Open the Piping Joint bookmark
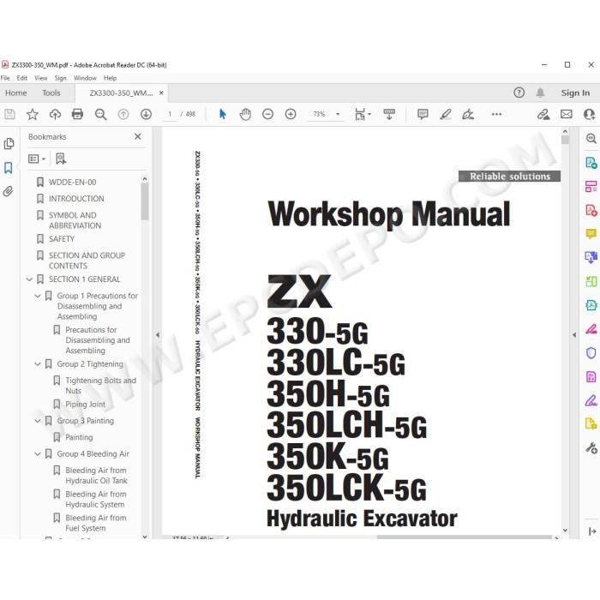 point(86,405)
